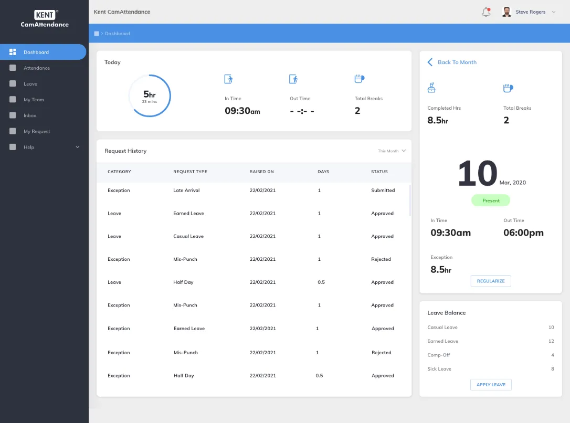570x423 pixels.
Task: Click the STATUS column header
Action: (x=379, y=172)
